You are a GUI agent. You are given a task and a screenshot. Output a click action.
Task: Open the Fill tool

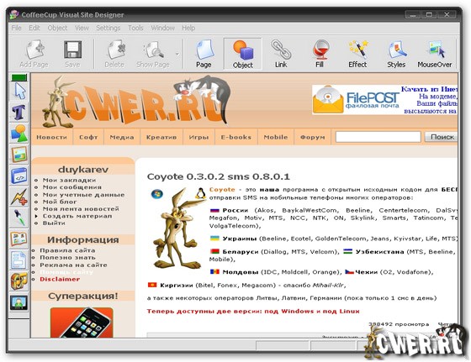point(320,54)
